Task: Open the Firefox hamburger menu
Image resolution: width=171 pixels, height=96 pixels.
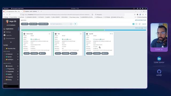Action: 146,14
